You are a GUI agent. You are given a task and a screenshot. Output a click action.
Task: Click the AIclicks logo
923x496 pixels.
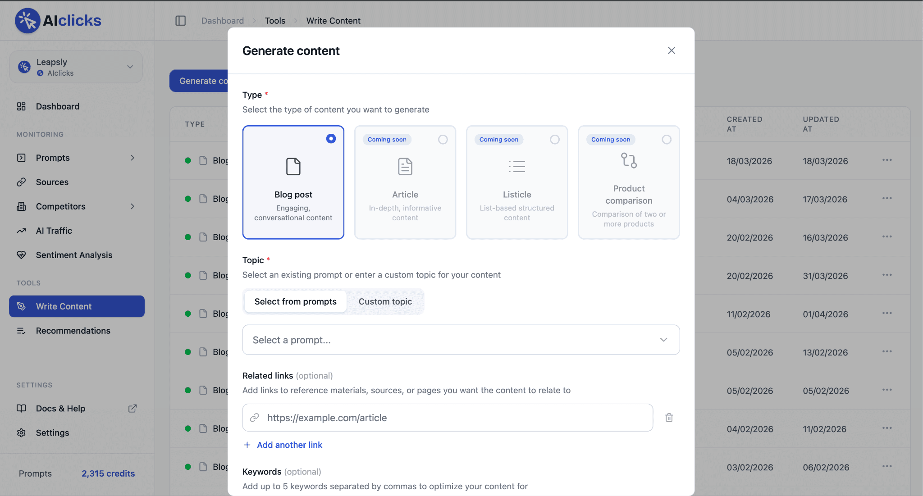coord(58,21)
